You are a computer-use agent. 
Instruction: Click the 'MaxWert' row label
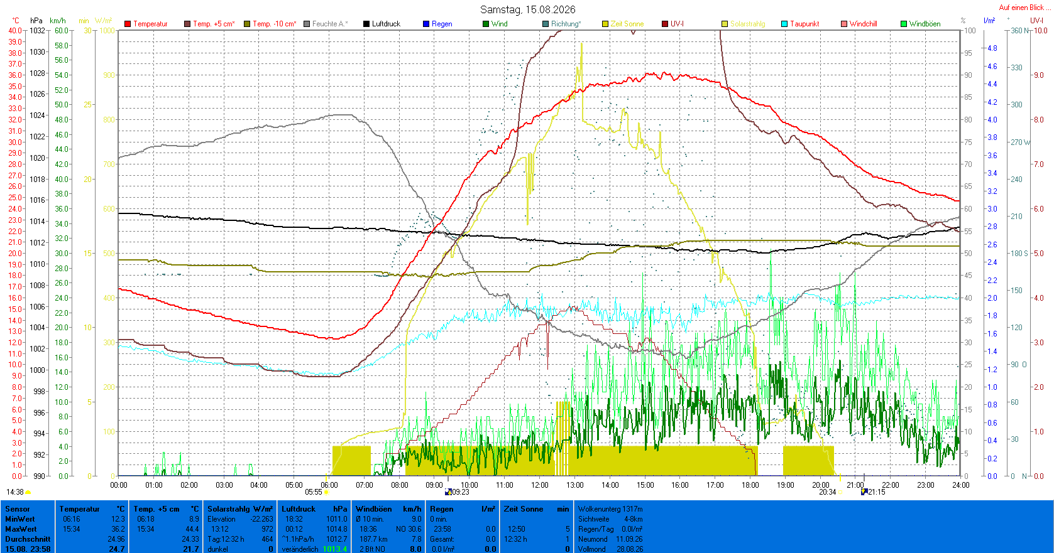[x=20, y=529]
